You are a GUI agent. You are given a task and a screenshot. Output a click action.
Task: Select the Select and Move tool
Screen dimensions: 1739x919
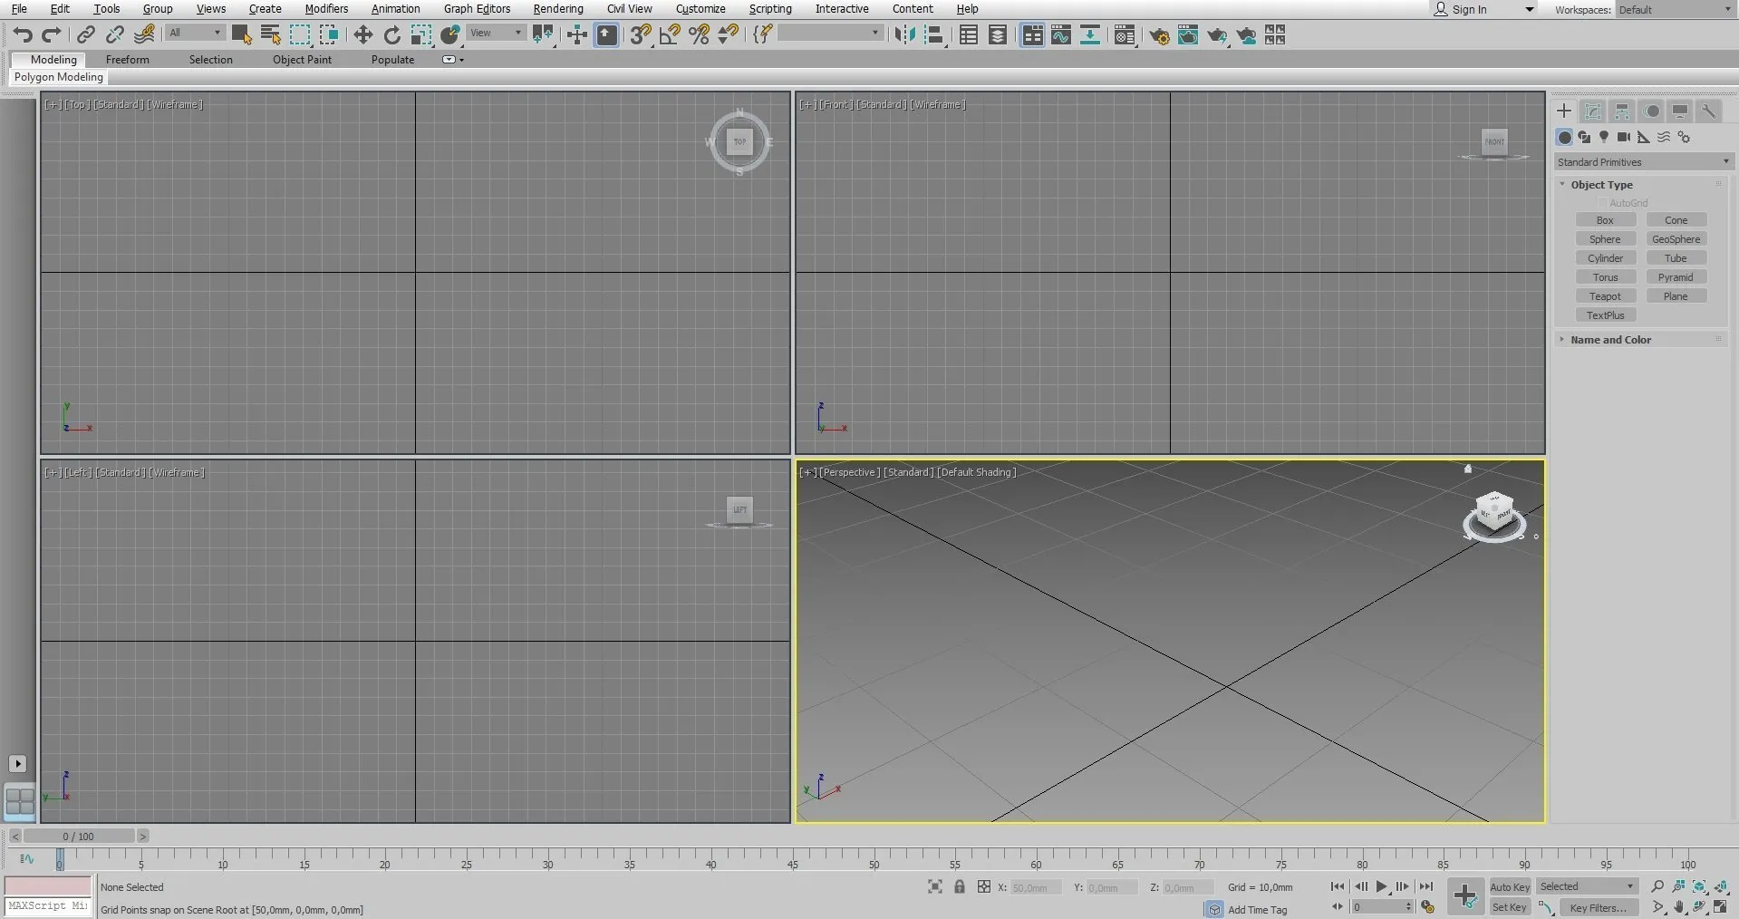[x=362, y=35]
